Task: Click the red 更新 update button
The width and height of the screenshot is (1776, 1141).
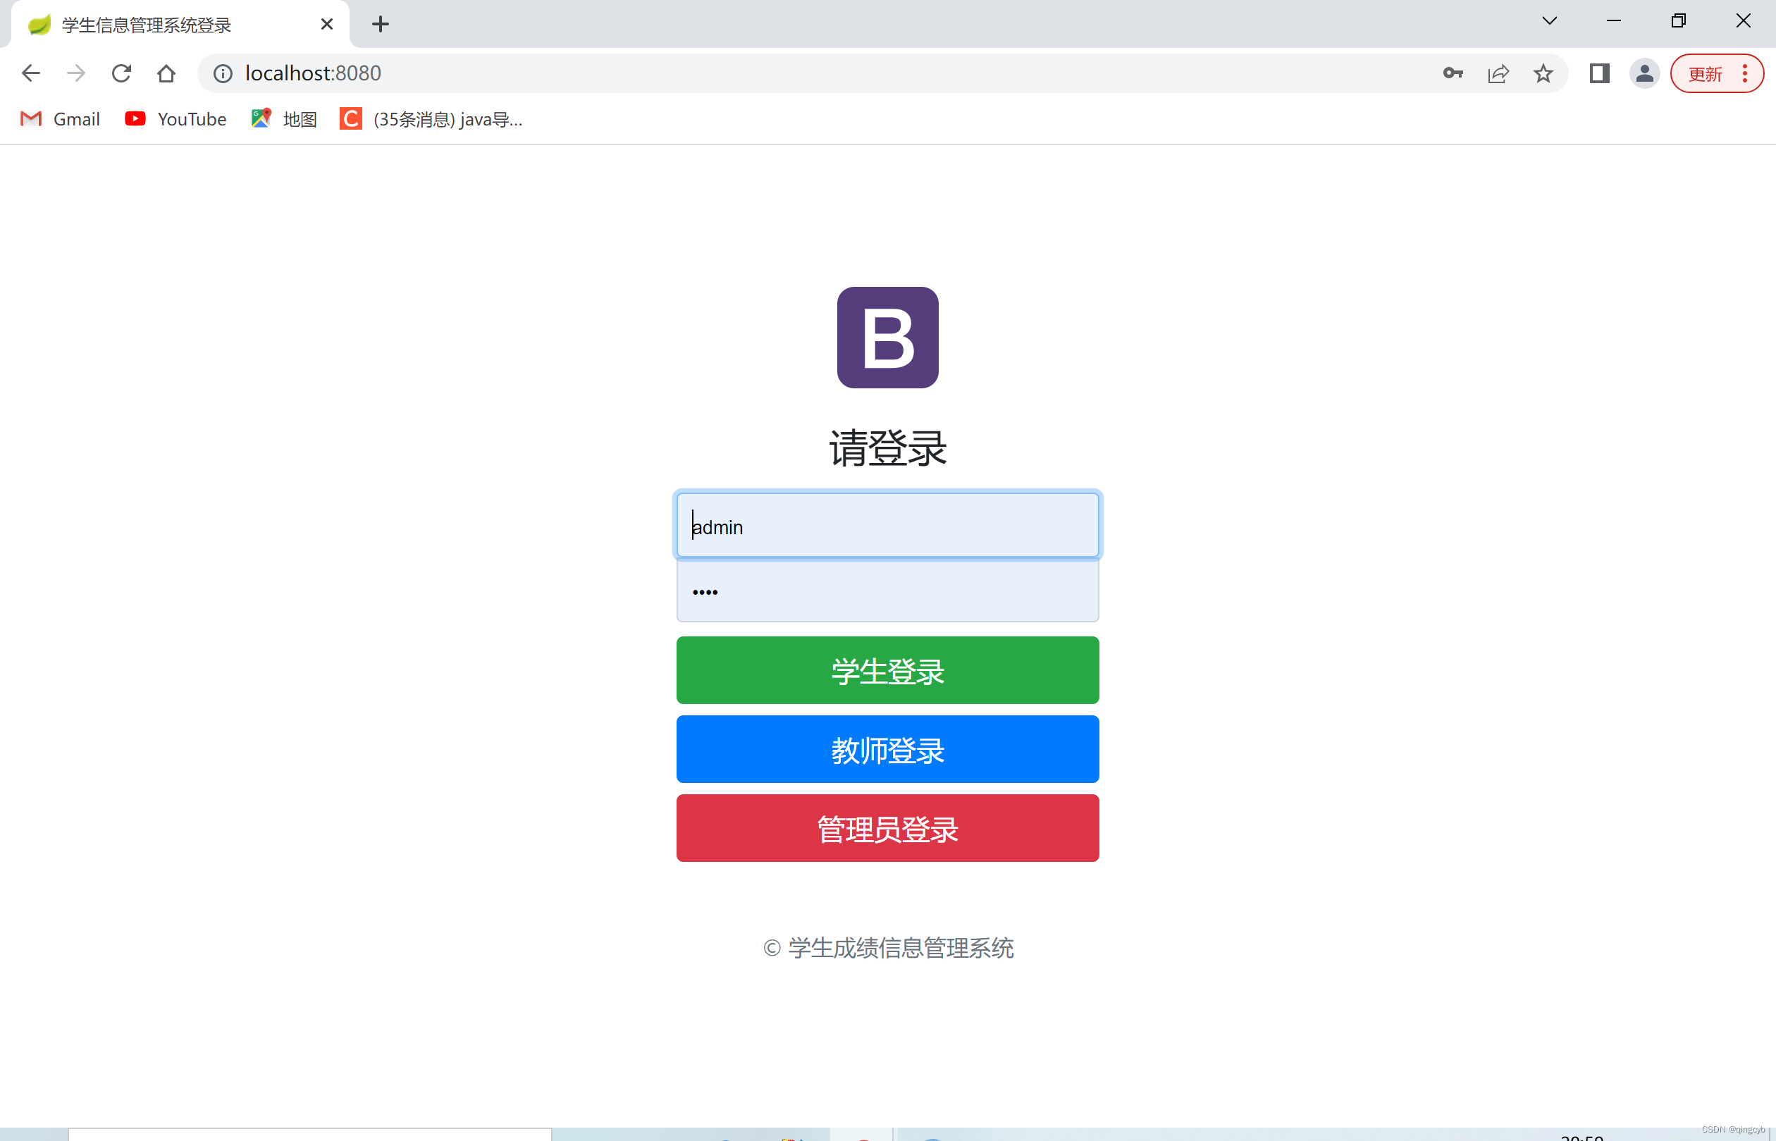Action: coord(1705,73)
